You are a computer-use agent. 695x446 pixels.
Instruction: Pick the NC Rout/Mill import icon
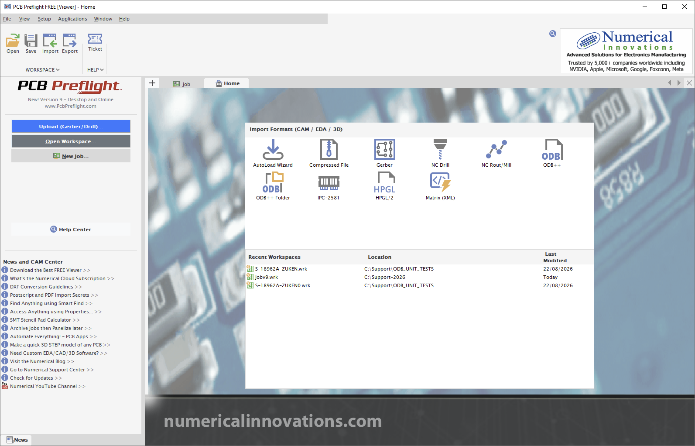click(x=496, y=153)
